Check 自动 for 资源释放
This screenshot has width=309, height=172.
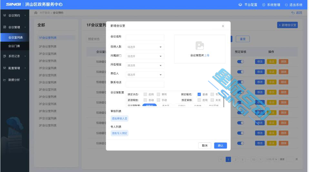click(145, 100)
